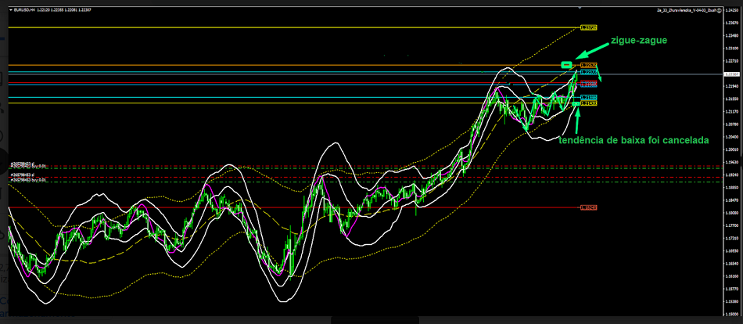
Task: Select the orange price level tag
Action: tap(589, 65)
